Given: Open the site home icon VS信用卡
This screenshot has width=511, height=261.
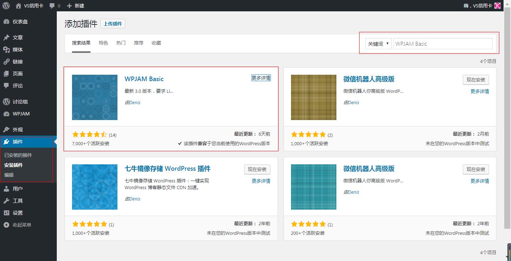Looking at the screenshot, I should (x=18, y=6).
